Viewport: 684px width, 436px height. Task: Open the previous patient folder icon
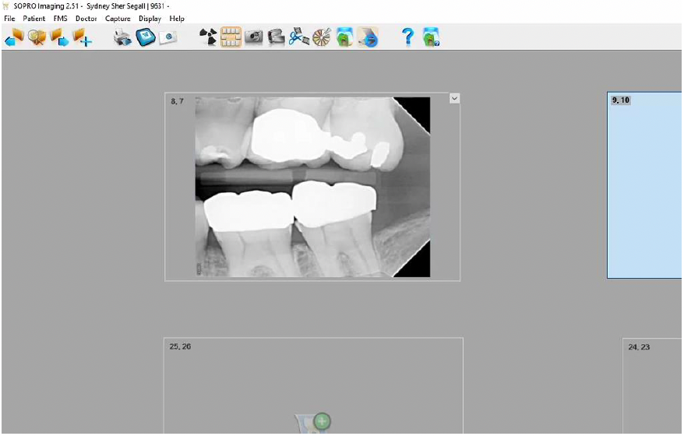[14, 37]
